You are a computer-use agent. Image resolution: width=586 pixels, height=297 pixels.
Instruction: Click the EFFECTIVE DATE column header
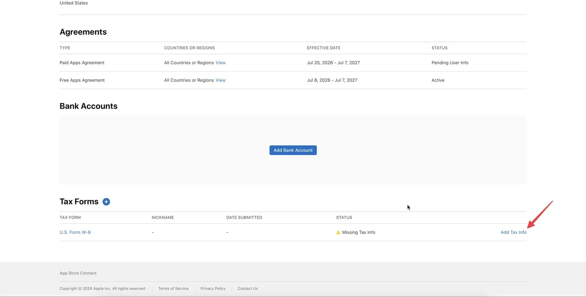coord(324,48)
